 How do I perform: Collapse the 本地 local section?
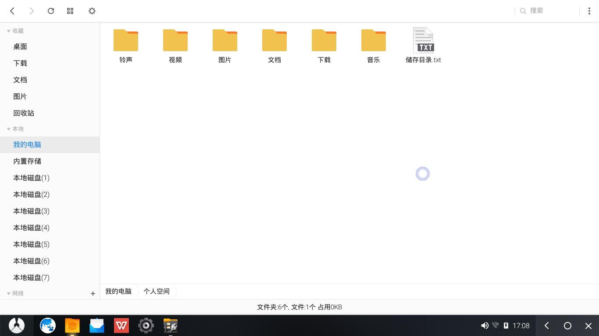point(8,129)
